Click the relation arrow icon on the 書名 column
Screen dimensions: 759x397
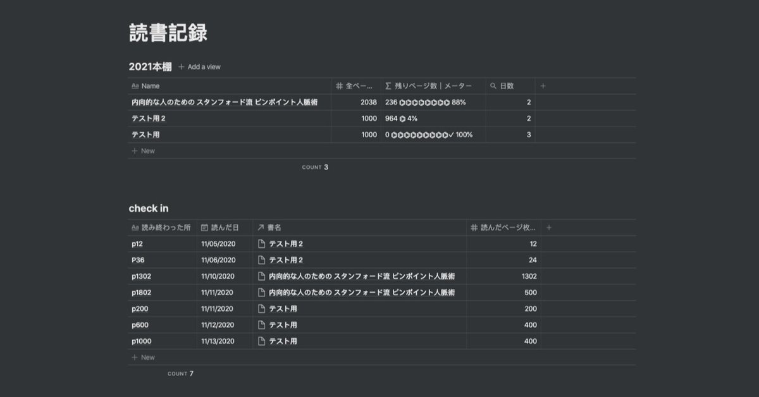[x=259, y=227]
